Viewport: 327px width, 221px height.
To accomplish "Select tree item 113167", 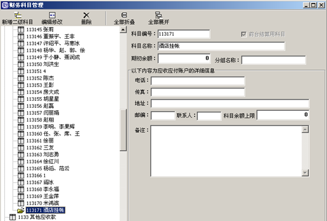I will click(x=40, y=183).
